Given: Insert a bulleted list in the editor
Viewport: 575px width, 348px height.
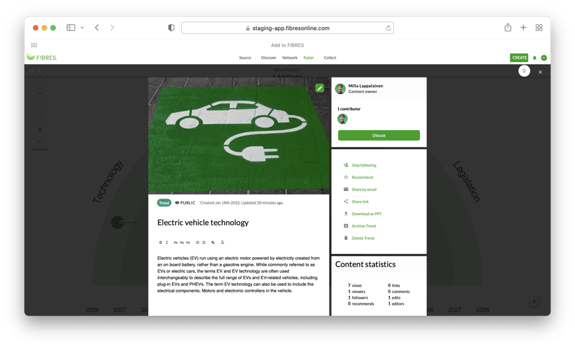Looking at the screenshot, I should [x=203, y=242].
